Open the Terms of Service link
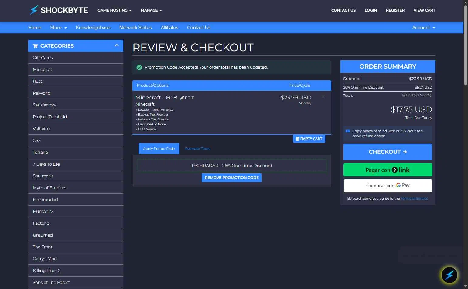468x289 pixels. point(414,198)
